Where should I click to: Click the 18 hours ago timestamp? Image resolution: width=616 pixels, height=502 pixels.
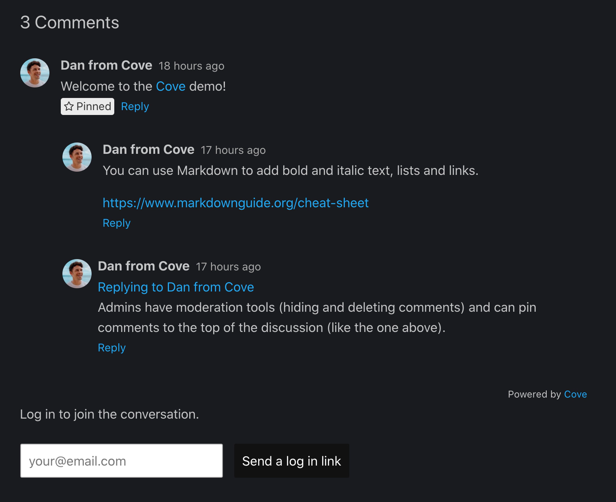click(x=191, y=66)
